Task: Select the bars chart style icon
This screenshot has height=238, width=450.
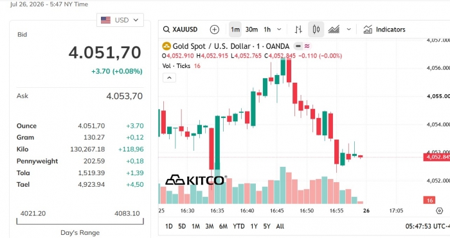Action: point(298,30)
